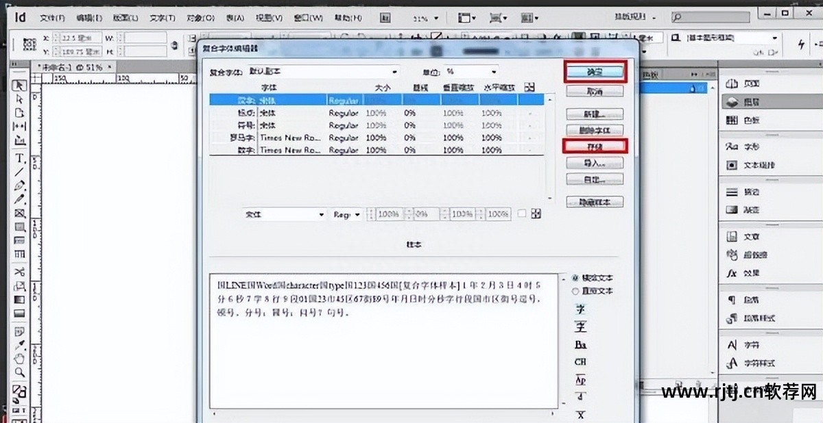Screen dimensions: 823x423
Task: Open the 窗口(W) menu
Action: pos(308,18)
